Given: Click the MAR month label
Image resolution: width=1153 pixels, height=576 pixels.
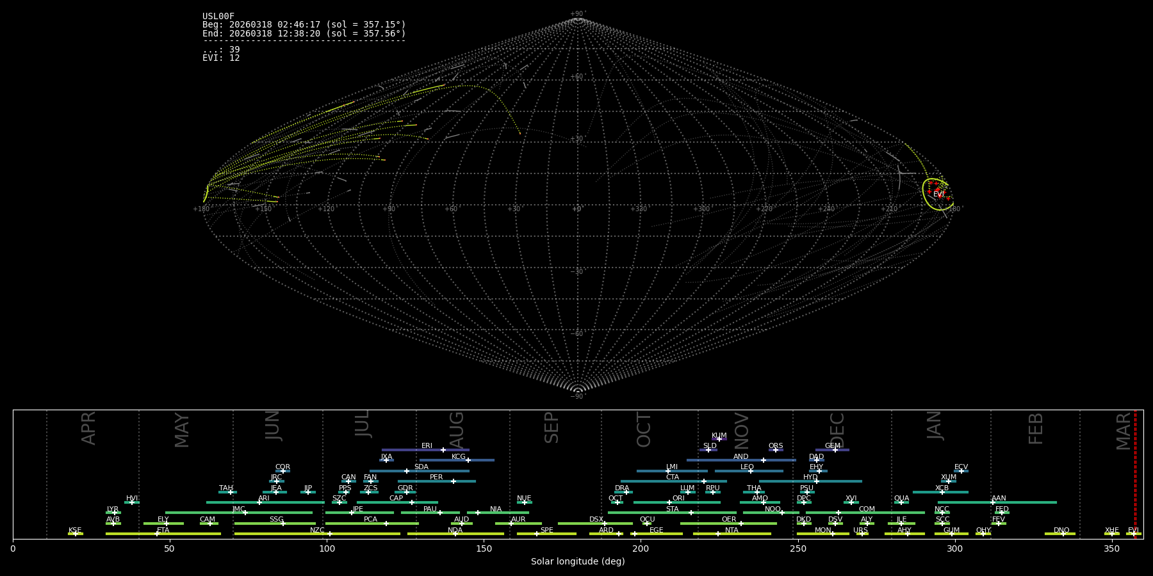Looking at the screenshot, I should coord(1124,431).
